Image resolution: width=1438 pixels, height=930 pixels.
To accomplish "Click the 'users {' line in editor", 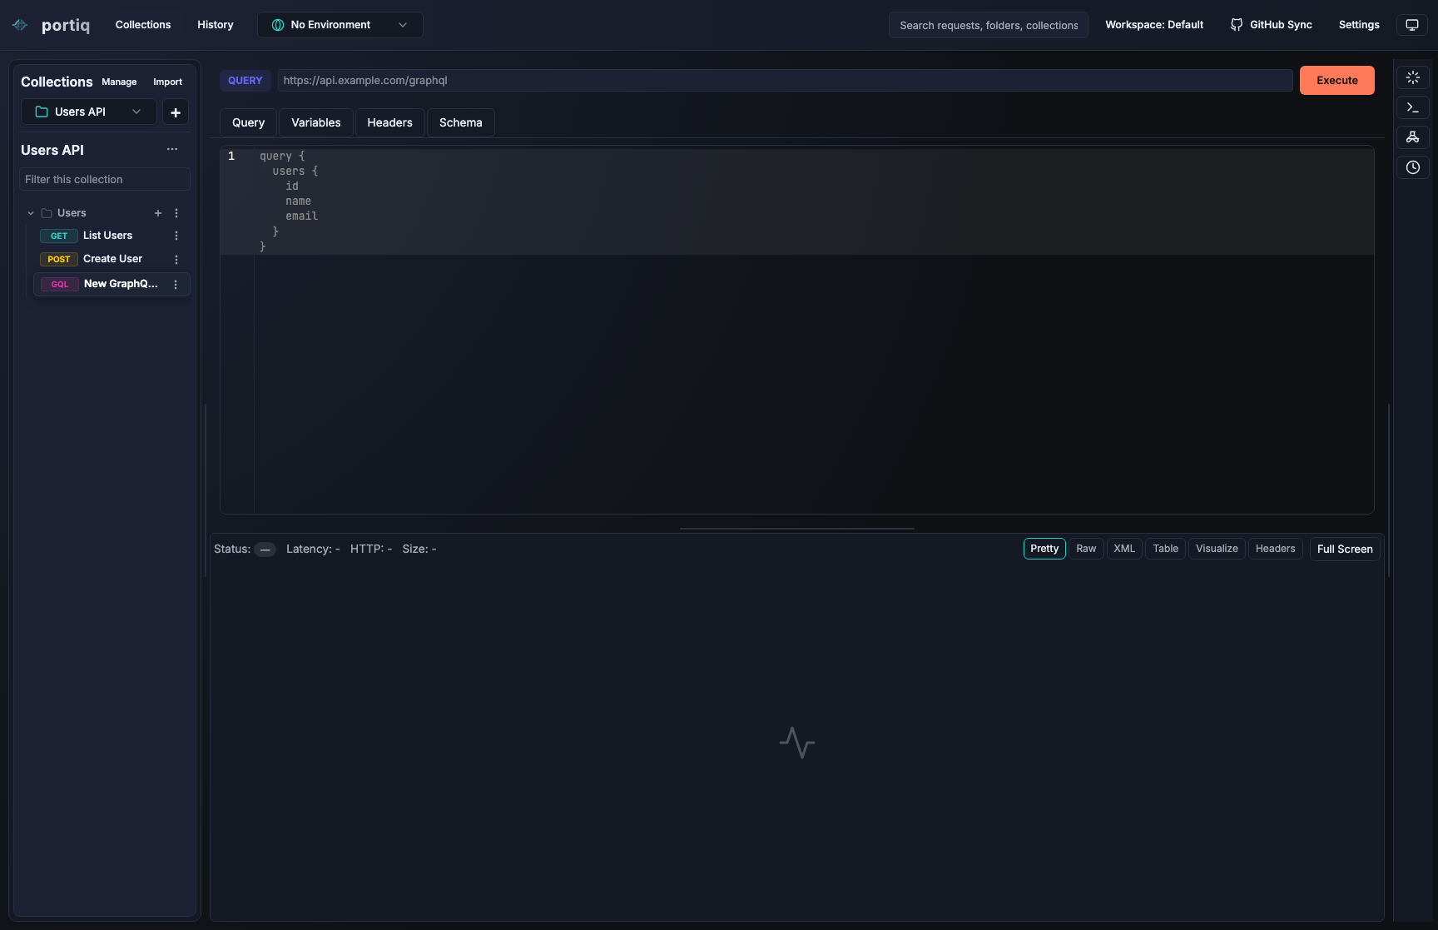I will [x=295, y=172].
